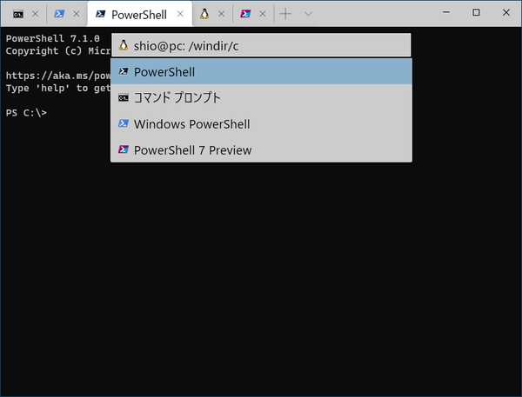
Task: Choose shio@pc: /windir/c in tab switcher
Action: tap(261, 45)
